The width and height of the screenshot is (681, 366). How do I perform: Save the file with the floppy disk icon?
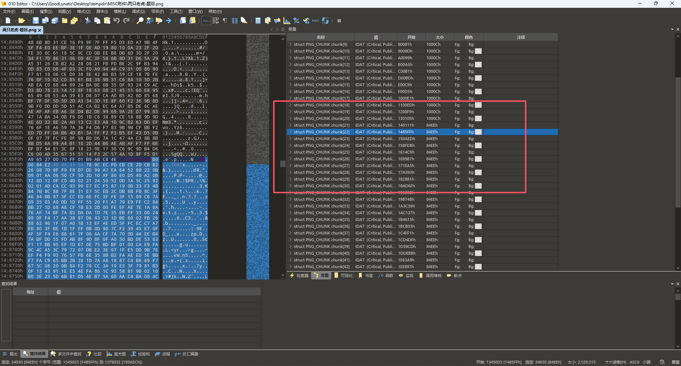click(36, 21)
